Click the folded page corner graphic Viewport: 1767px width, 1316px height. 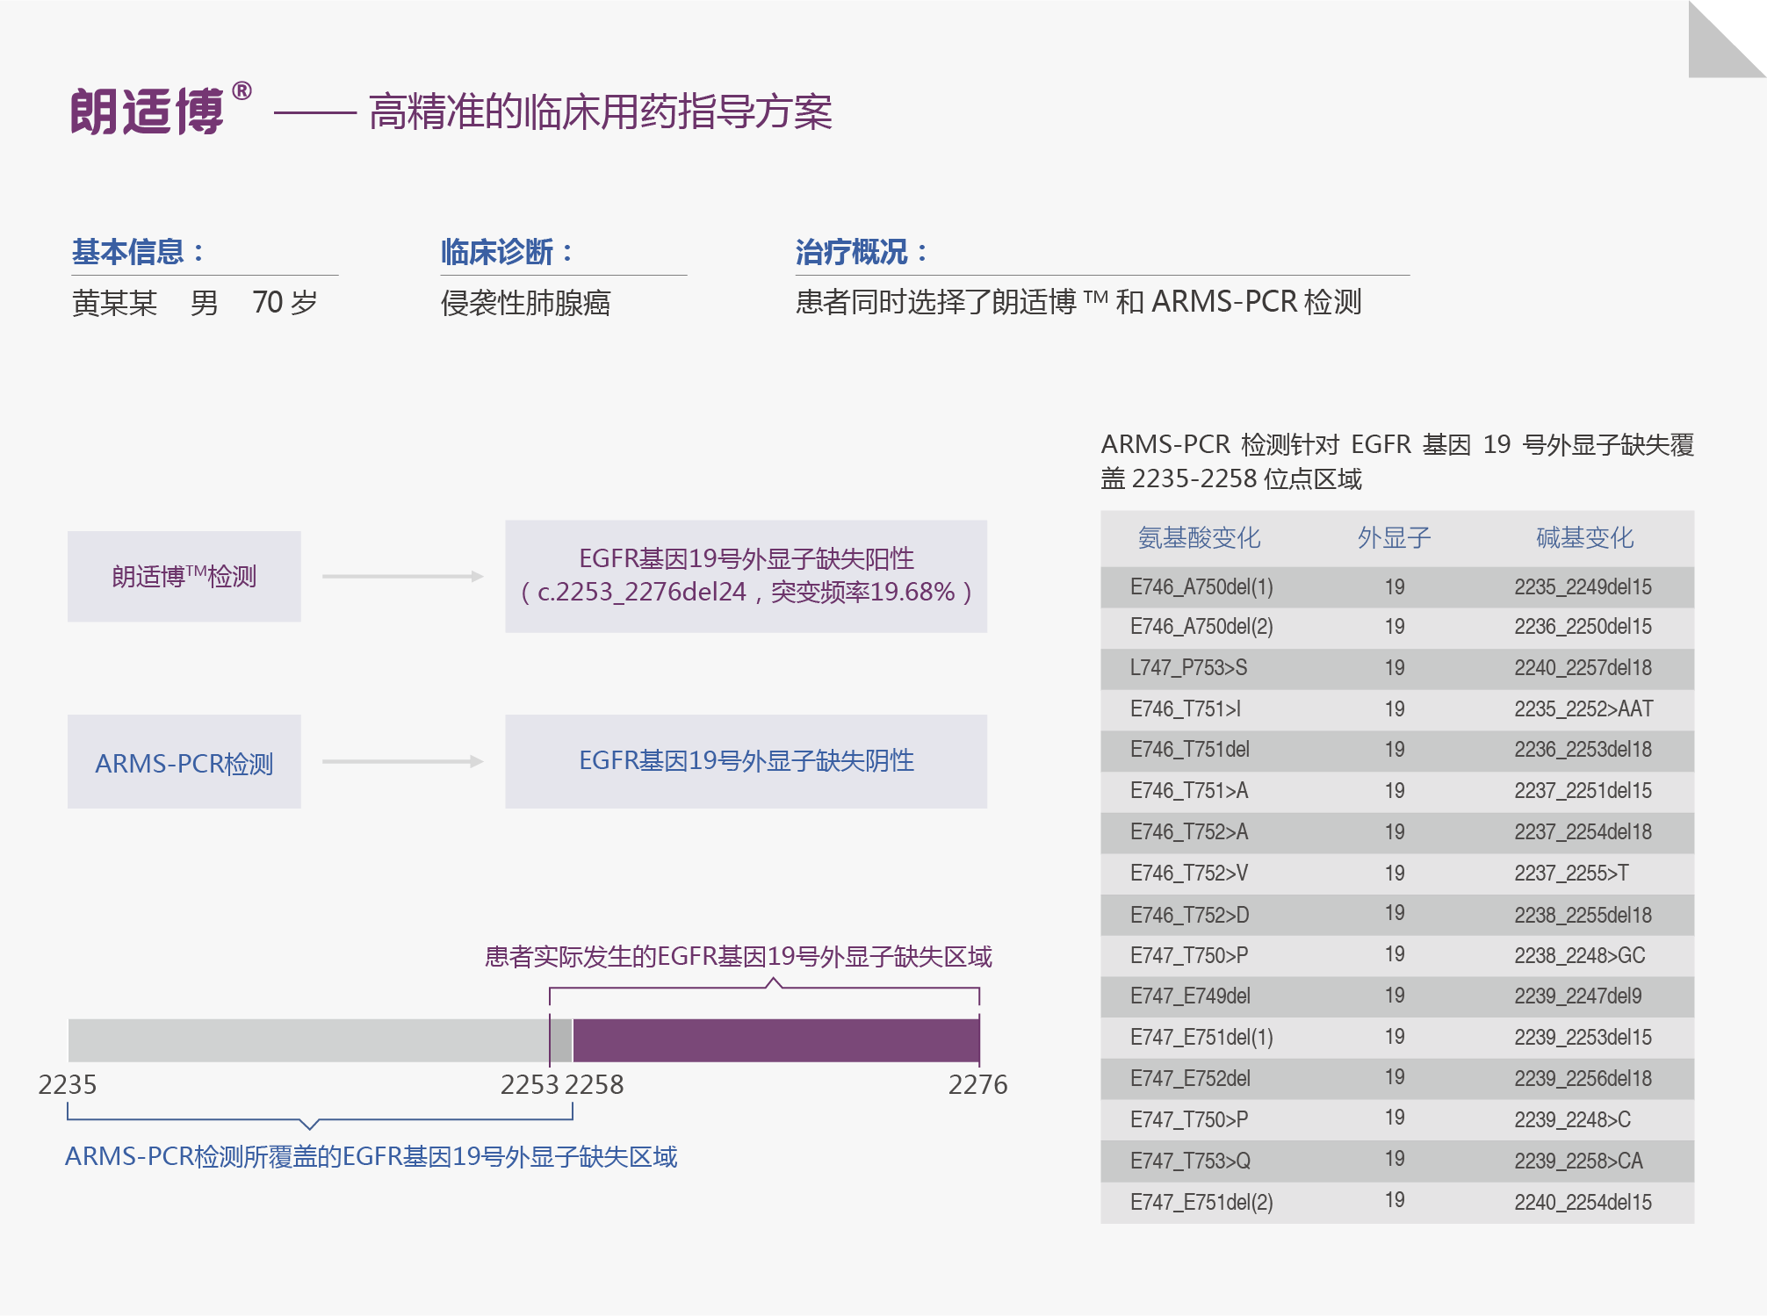(x=1727, y=39)
